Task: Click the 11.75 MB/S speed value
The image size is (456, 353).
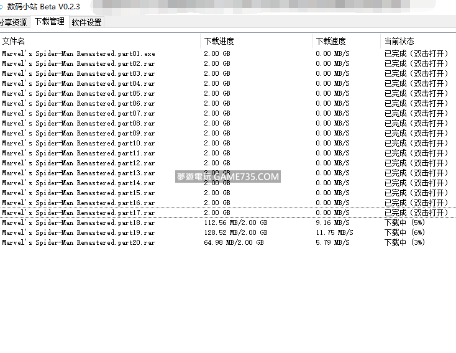Action: [334, 232]
